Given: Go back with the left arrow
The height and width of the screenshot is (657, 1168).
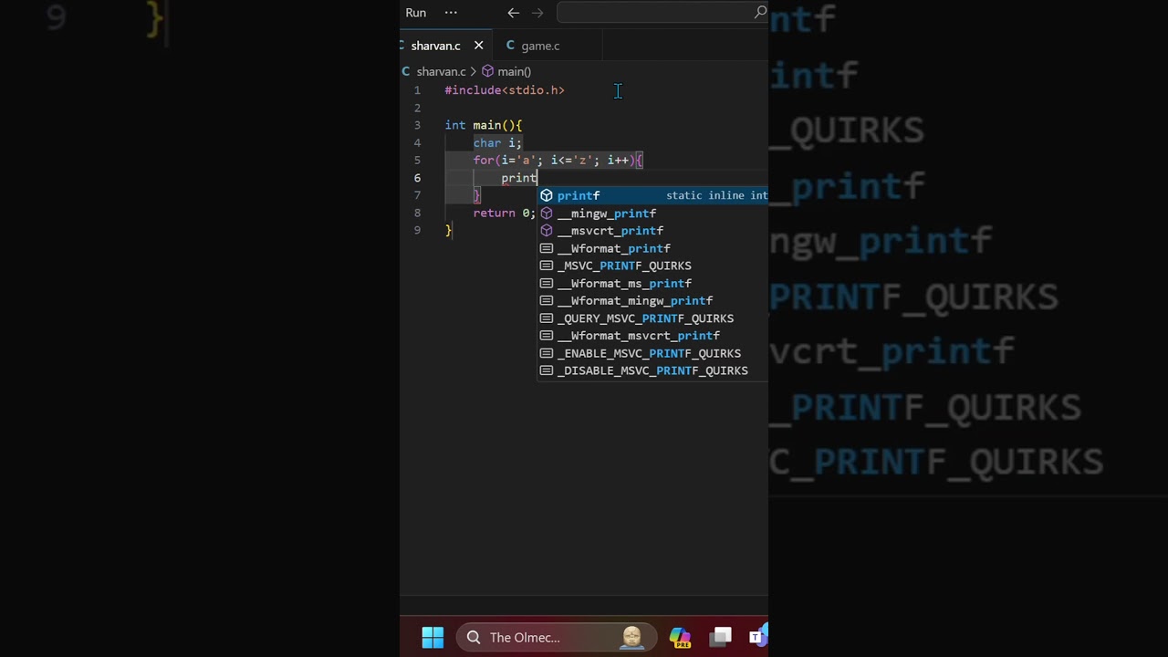Looking at the screenshot, I should pyautogui.click(x=513, y=13).
